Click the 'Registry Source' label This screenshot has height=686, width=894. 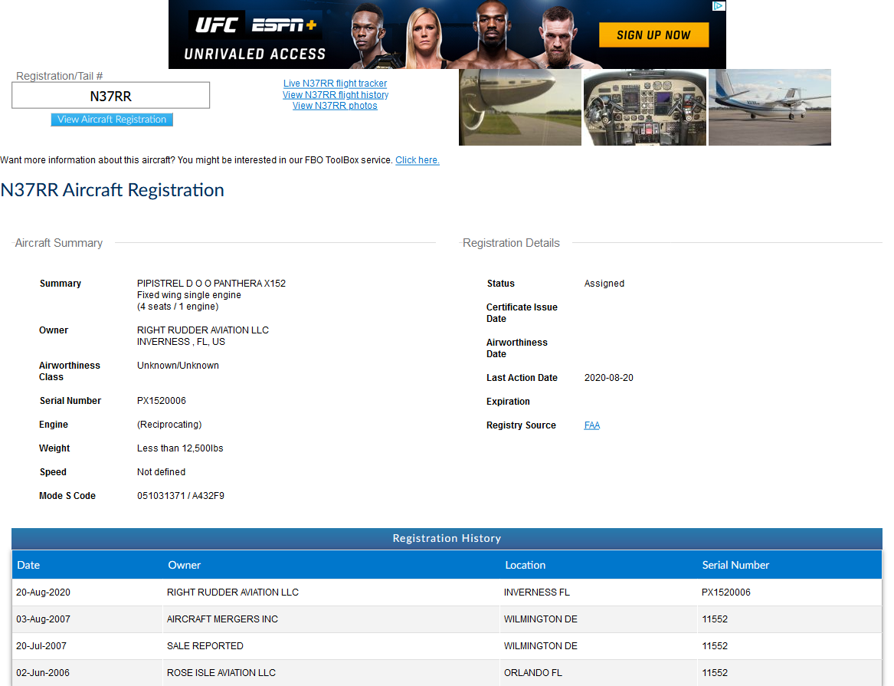point(521,425)
